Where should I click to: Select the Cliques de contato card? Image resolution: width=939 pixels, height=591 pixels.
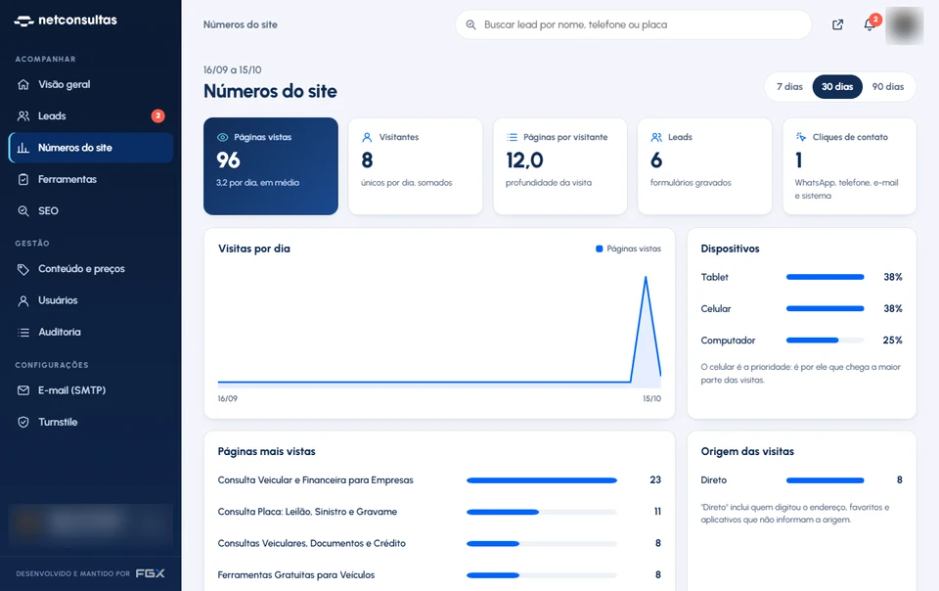tap(849, 166)
